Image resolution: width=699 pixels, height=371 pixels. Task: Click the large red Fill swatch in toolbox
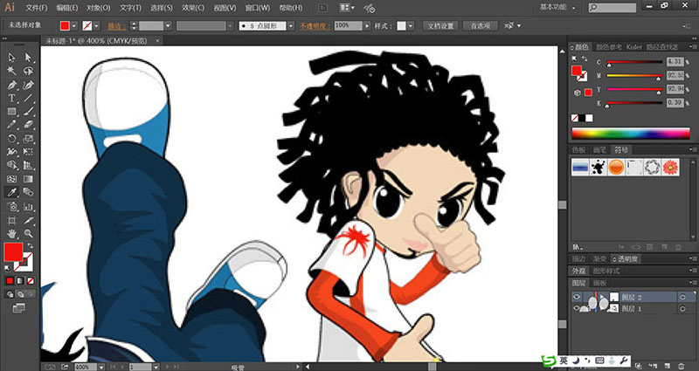click(x=13, y=252)
